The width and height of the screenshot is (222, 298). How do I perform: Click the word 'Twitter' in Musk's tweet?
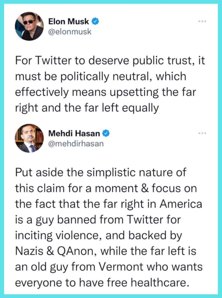click(x=51, y=60)
